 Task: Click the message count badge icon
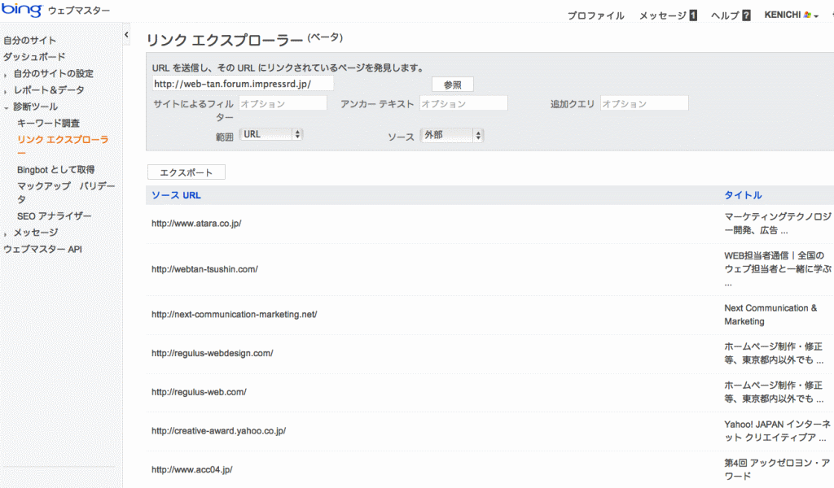(x=693, y=15)
